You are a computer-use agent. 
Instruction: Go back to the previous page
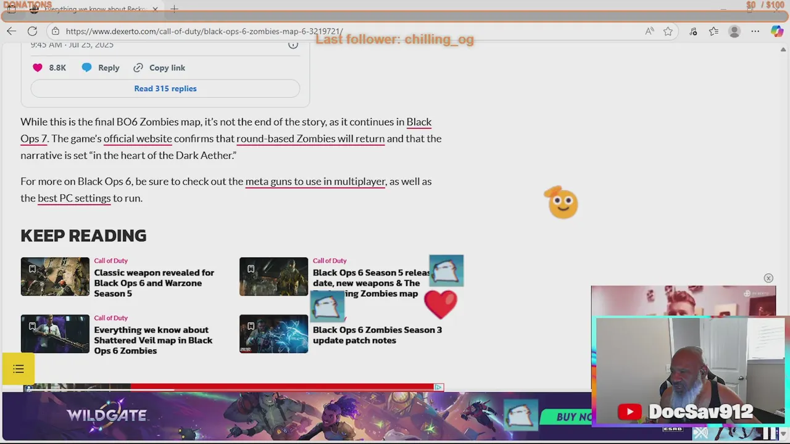click(x=12, y=31)
